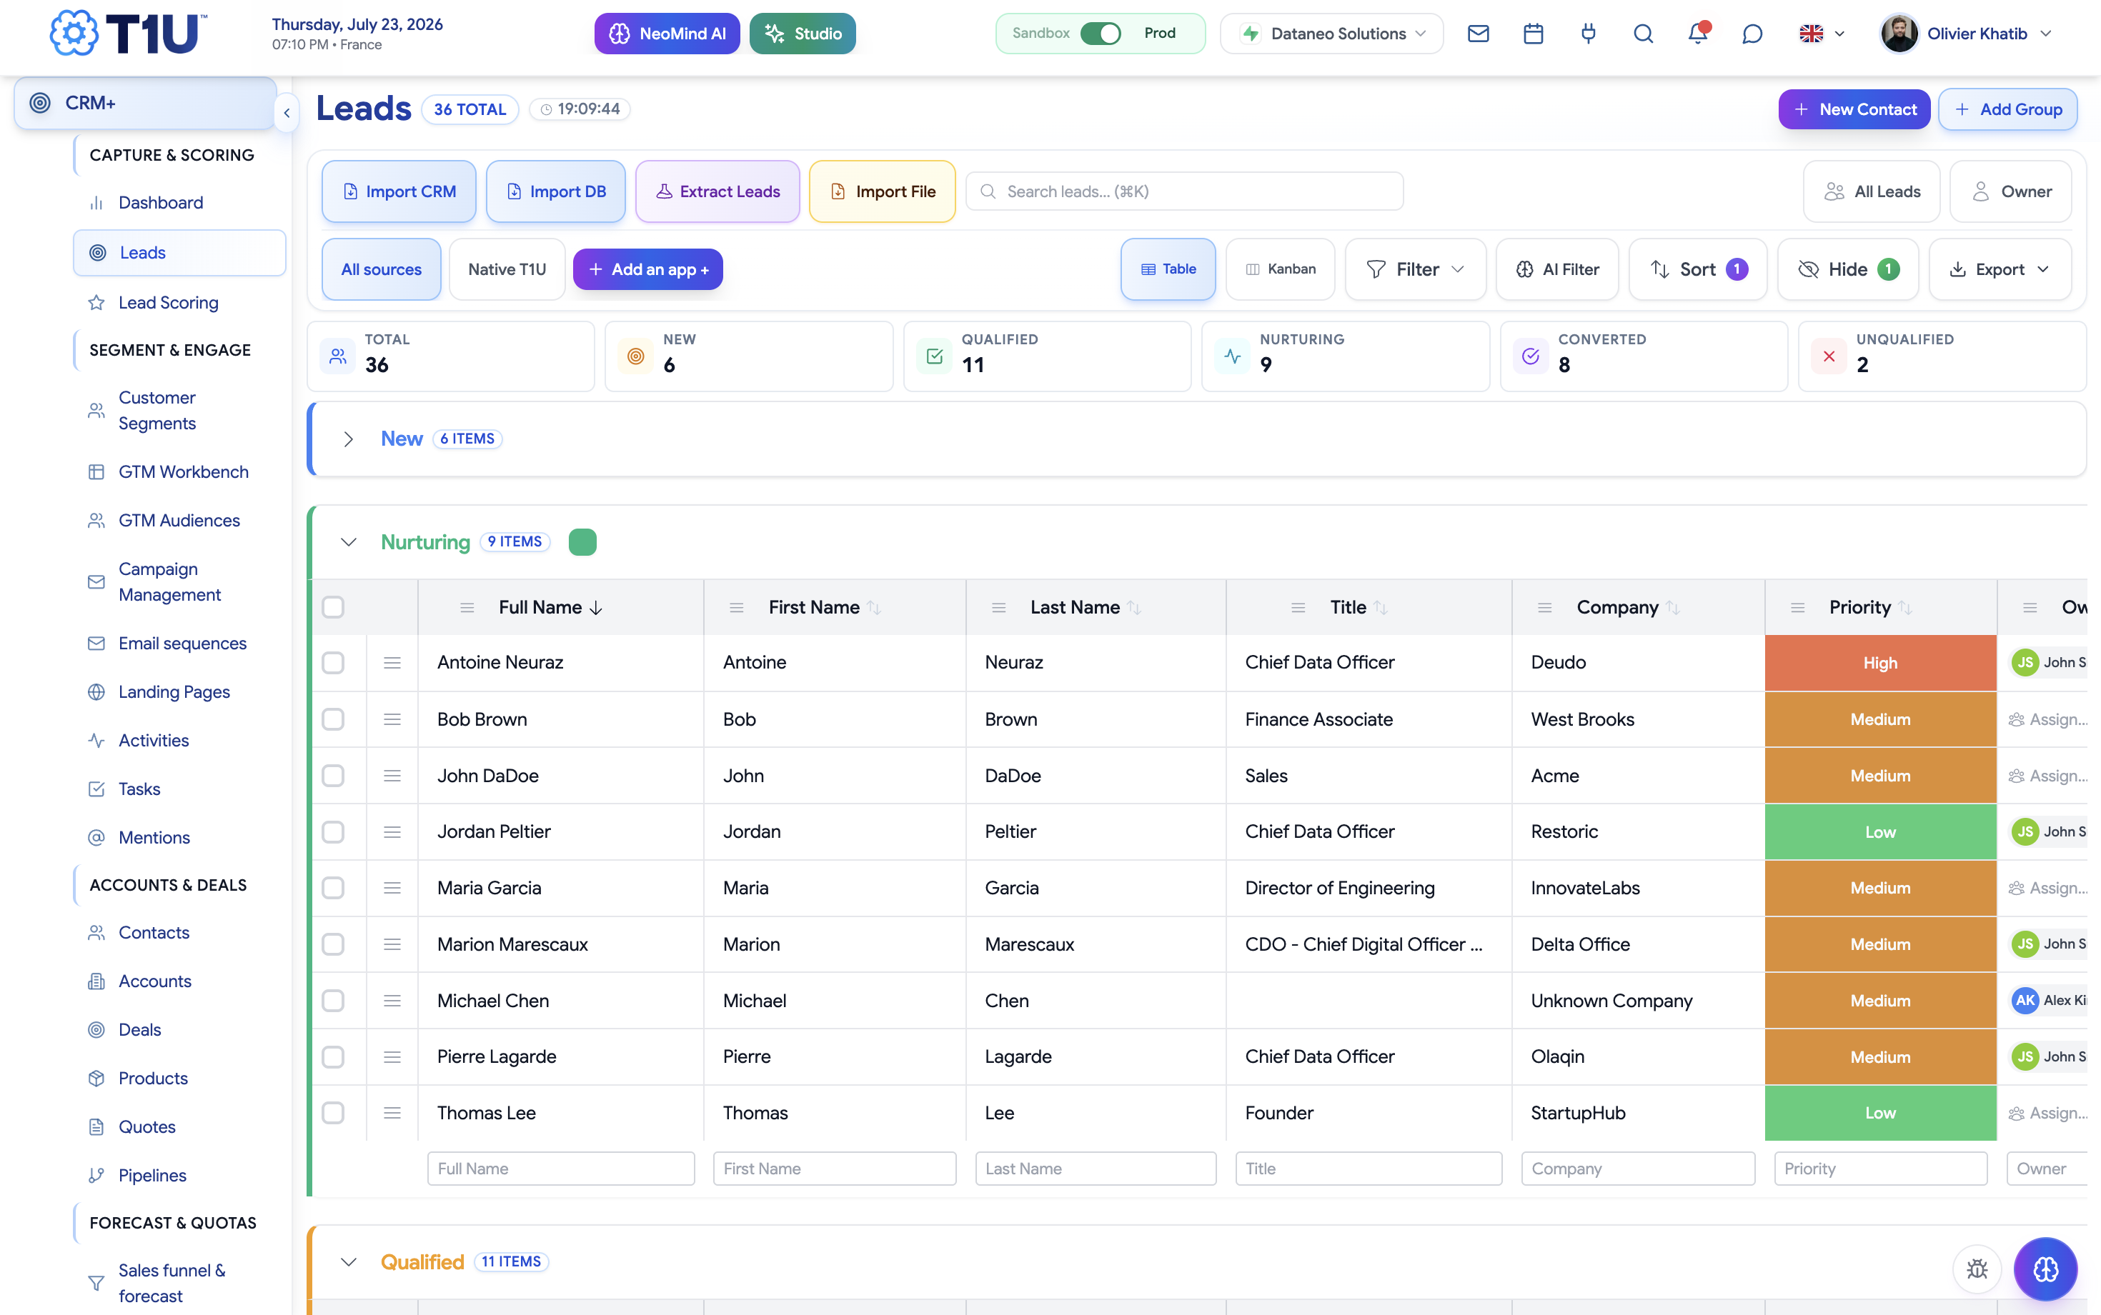Switch to Kanban view
This screenshot has width=2101, height=1315.
click(1280, 269)
